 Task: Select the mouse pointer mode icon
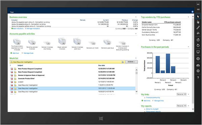(198, 17)
